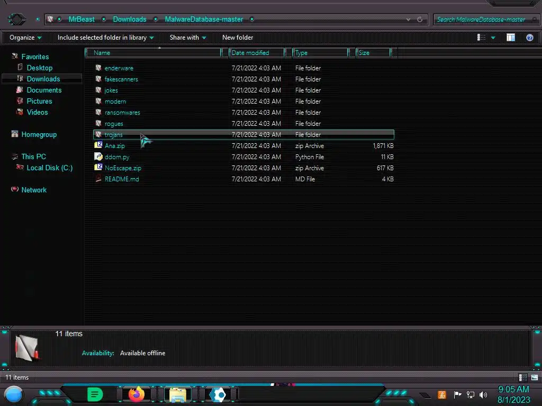
Task: Click the trojans folder icon
Action: click(98, 134)
